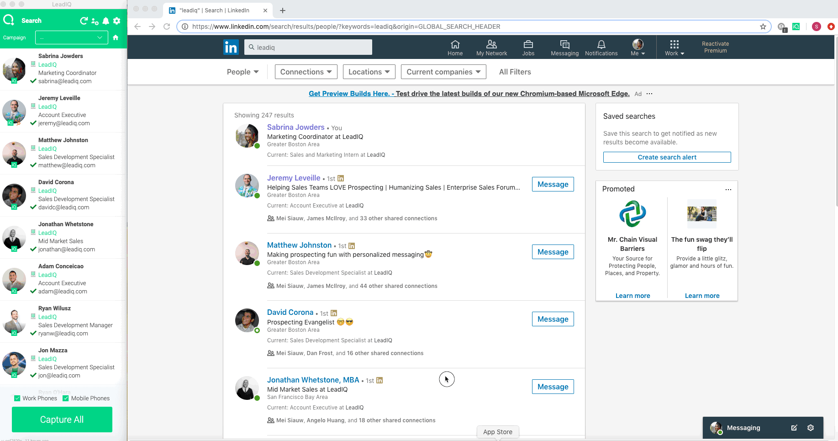The image size is (838, 441).
Task: Expand the Locations filter
Action: click(369, 72)
